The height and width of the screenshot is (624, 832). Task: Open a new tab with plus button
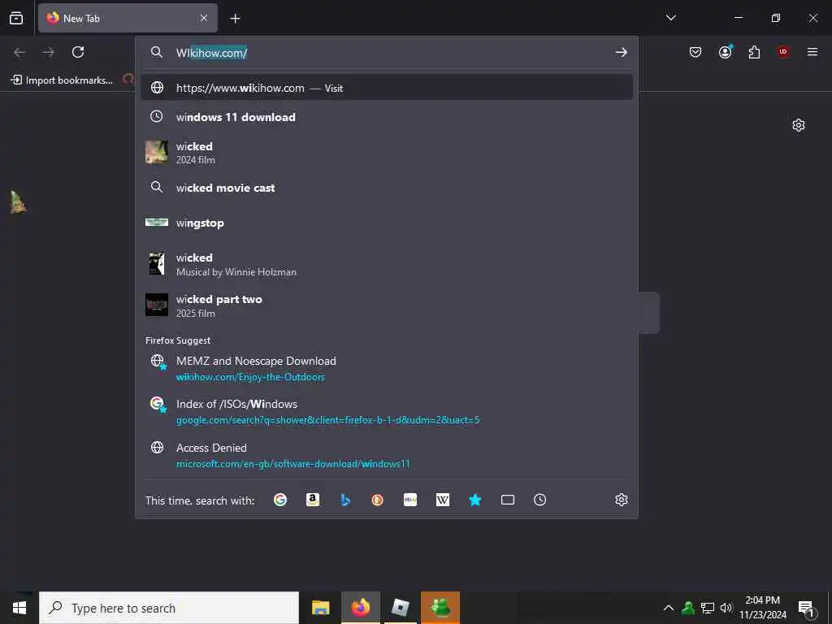click(x=235, y=19)
